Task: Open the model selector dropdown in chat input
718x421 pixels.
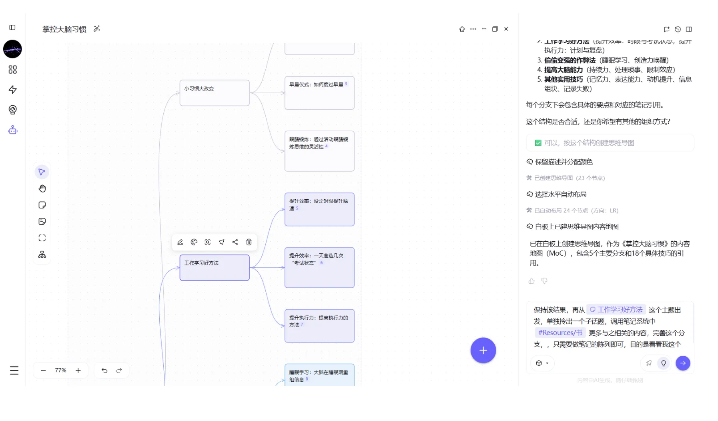Action: (x=542, y=363)
